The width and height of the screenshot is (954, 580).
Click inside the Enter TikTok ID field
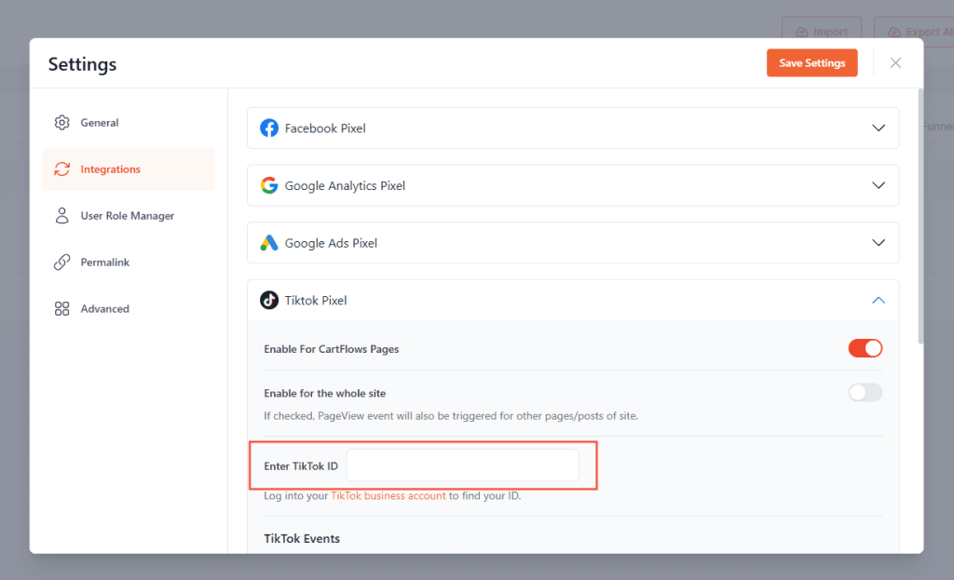tap(462, 465)
